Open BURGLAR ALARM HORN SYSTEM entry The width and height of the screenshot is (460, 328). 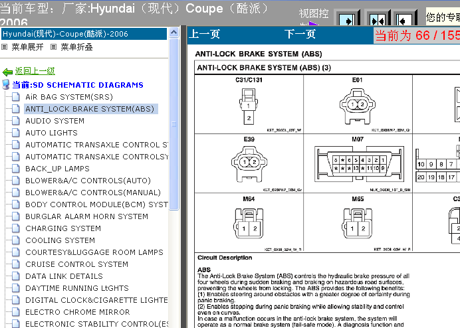click(86, 216)
